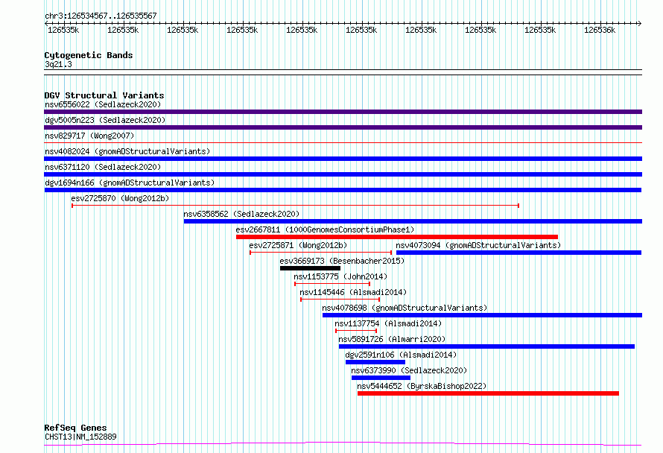
Task: Select the blue bar under nsv6358562
Action: click(413, 221)
